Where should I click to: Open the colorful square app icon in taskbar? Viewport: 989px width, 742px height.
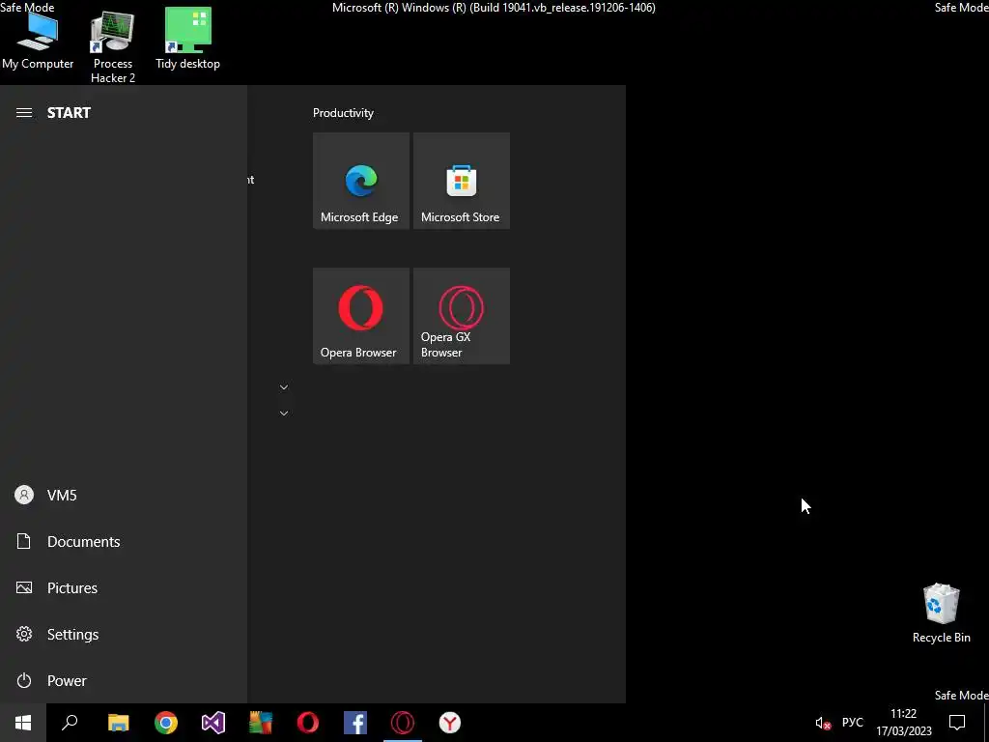261,723
